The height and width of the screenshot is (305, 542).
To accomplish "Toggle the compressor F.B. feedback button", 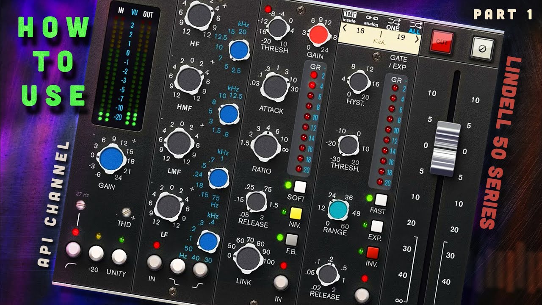I will pos(291,240).
